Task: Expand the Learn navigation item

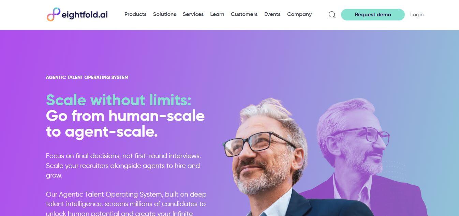Action: coord(217,14)
